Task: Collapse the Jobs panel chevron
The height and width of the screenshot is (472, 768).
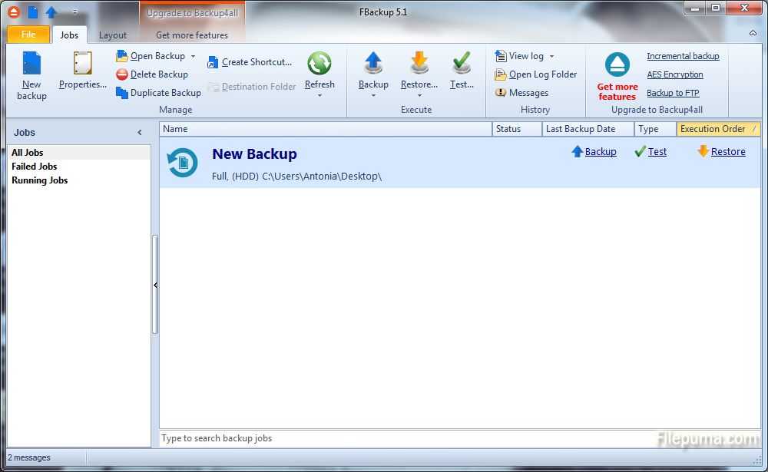Action: coord(140,132)
